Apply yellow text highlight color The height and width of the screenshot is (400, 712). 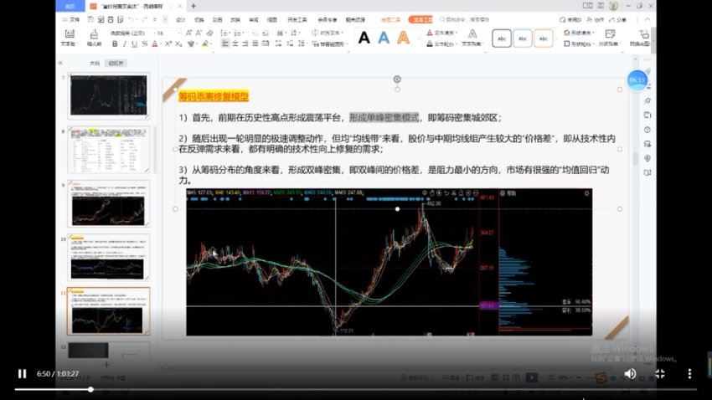click(x=205, y=44)
